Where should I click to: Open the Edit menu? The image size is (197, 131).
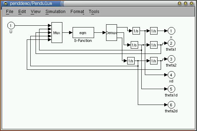[22, 12]
